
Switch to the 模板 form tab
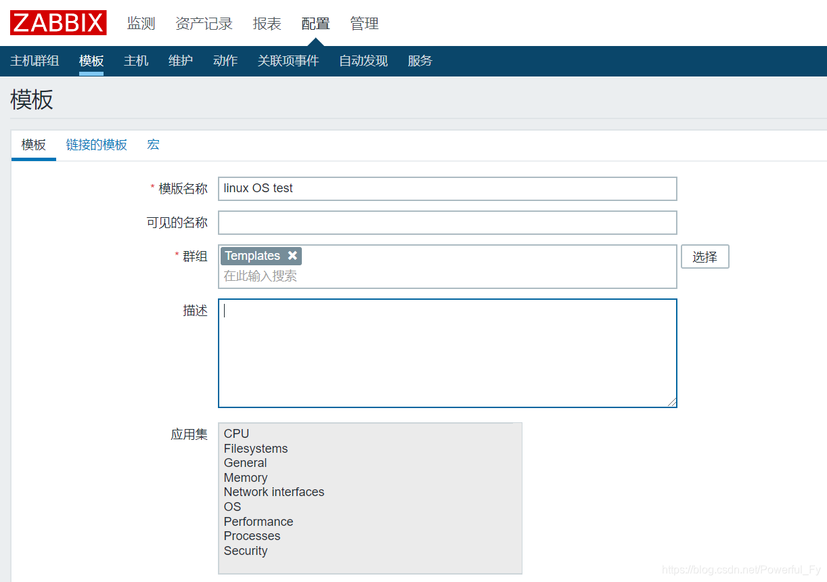pos(34,145)
